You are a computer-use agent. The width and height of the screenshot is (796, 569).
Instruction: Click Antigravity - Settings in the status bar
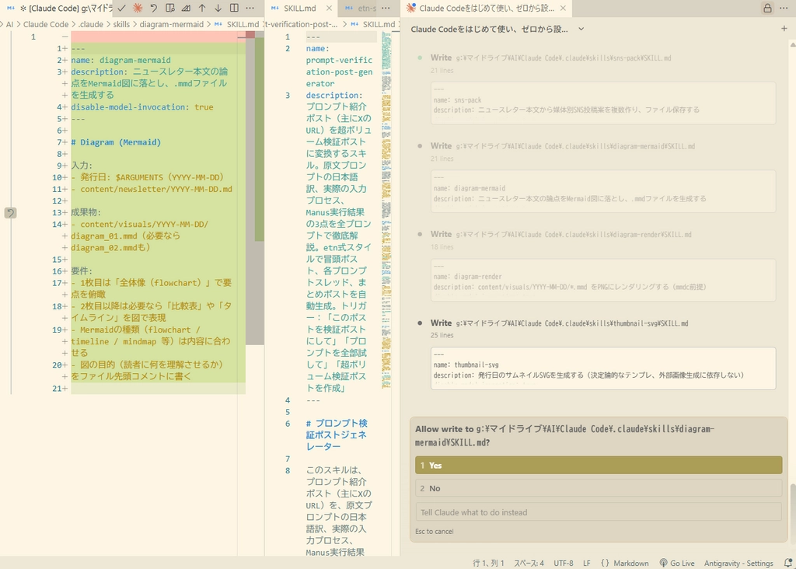click(x=738, y=563)
